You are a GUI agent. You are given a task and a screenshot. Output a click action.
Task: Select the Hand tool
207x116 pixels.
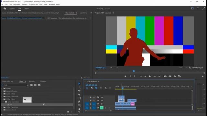tap(79, 109)
